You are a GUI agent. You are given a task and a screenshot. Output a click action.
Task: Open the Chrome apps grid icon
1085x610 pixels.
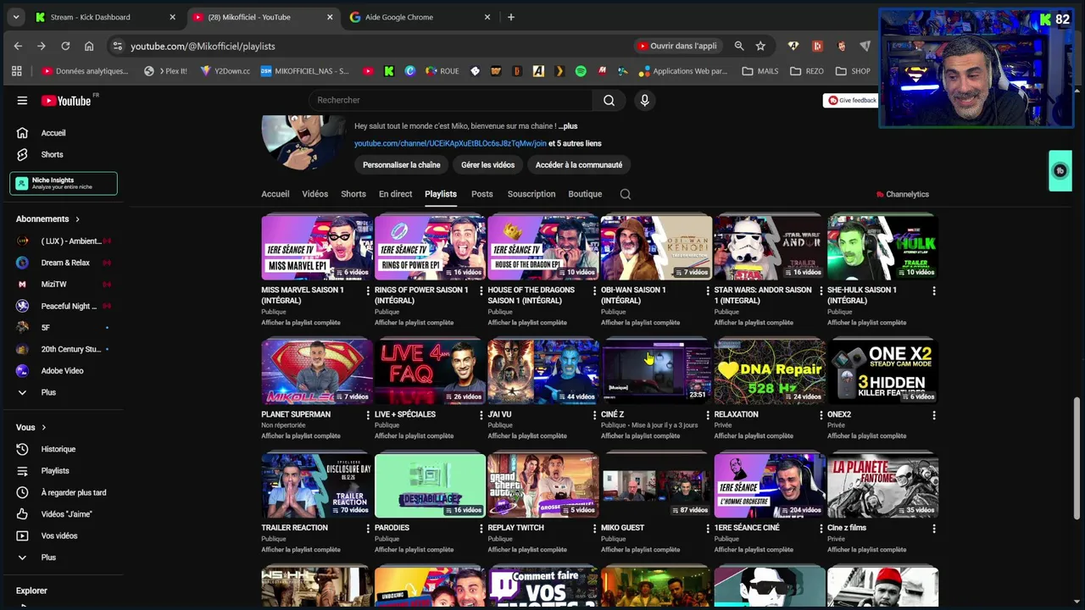click(16, 71)
